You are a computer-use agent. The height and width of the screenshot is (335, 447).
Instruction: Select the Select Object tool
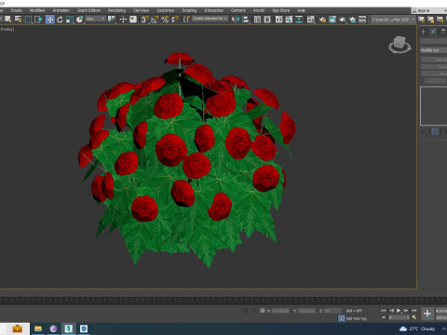pos(7,20)
